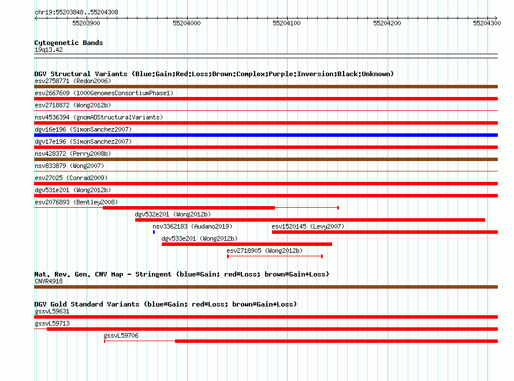Click the Nat. Rev. Gen. CNV Map title
The width and height of the screenshot is (514, 381).
point(181,274)
